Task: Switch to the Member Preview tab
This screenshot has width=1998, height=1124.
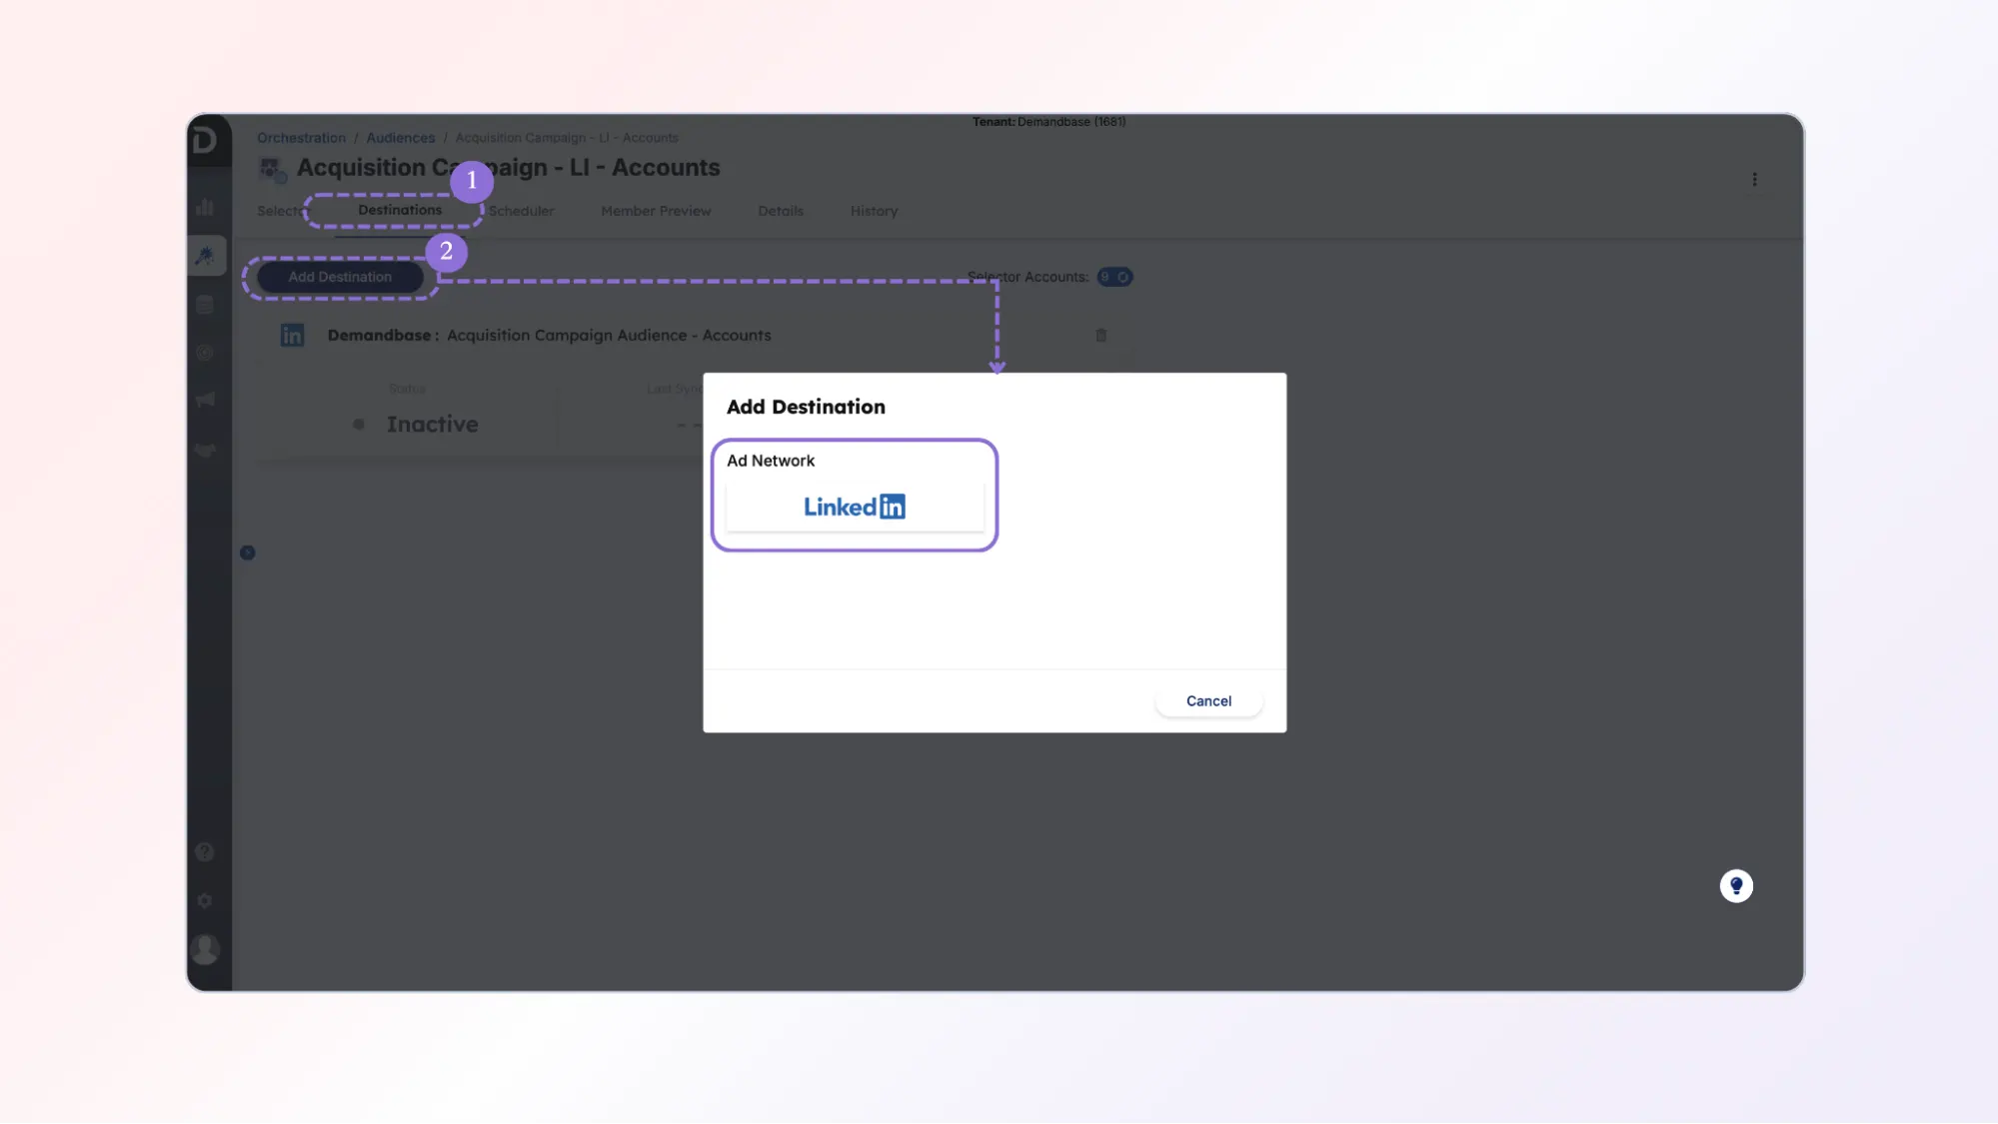Action: [656, 211]
